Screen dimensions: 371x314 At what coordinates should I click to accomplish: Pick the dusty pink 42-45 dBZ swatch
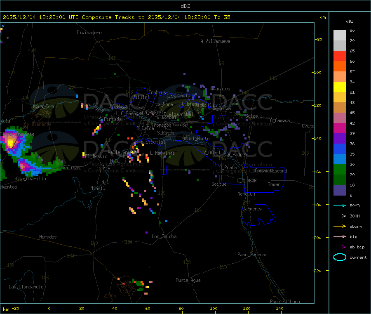click(340, 118)
